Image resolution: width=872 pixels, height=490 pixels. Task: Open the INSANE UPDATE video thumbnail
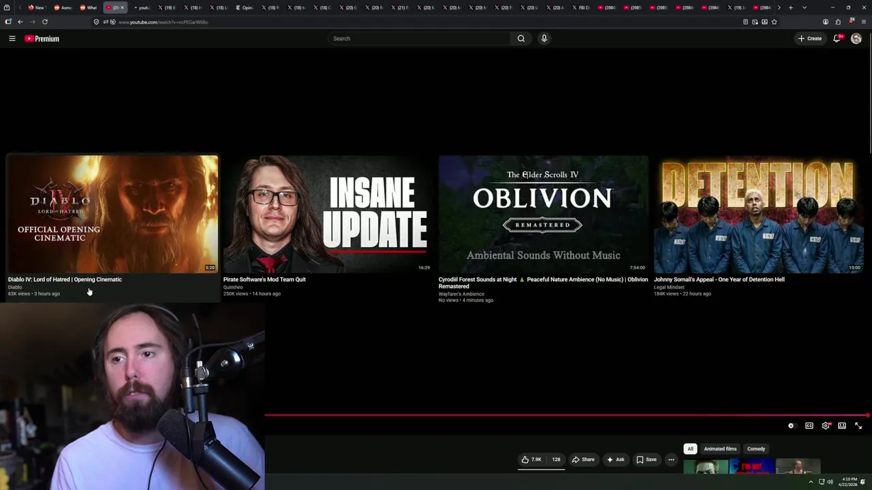click(x=328, y=214)
